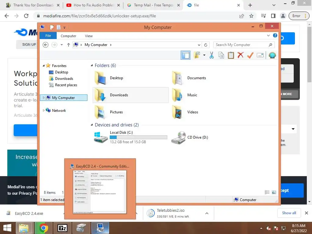Click the Chrome Error update button
This screenshot has width=312, height=234.
[x=299, y=16]
